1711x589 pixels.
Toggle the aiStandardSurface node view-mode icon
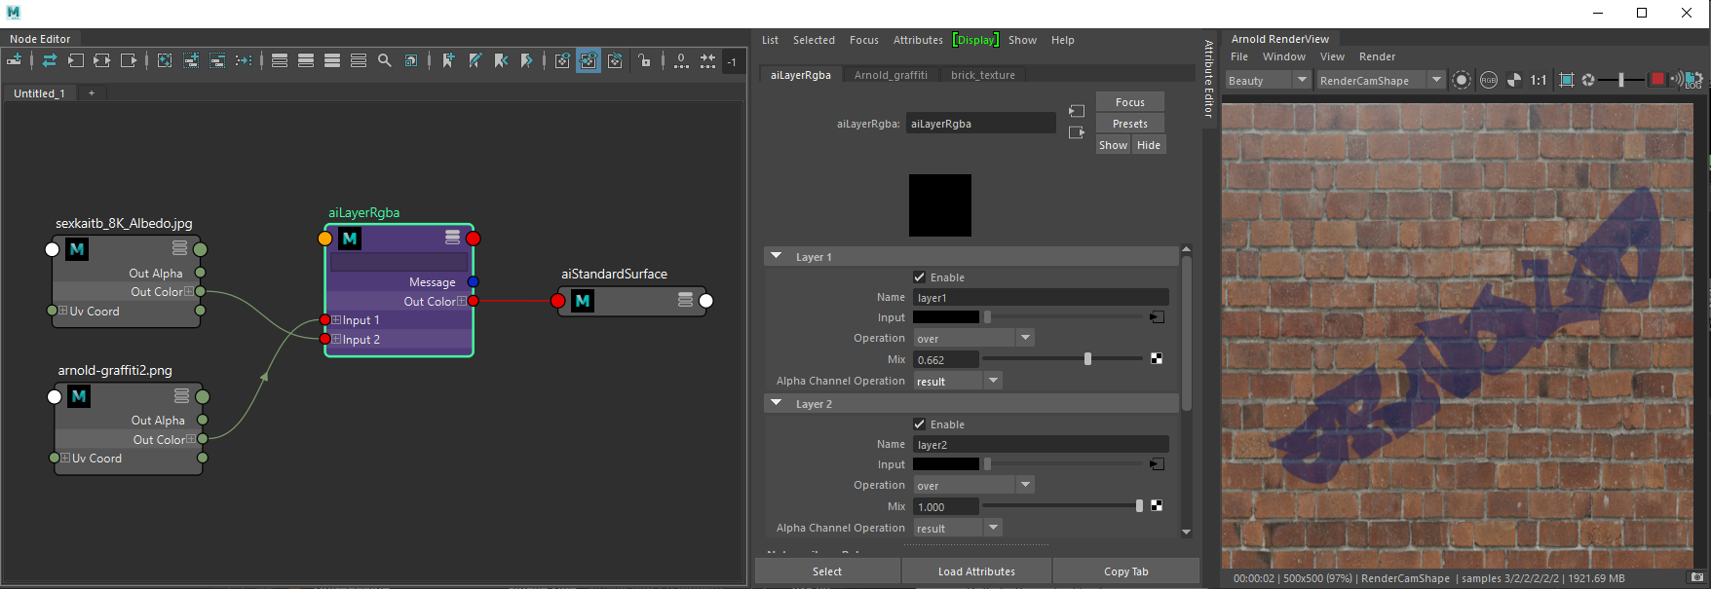[686, 300]
